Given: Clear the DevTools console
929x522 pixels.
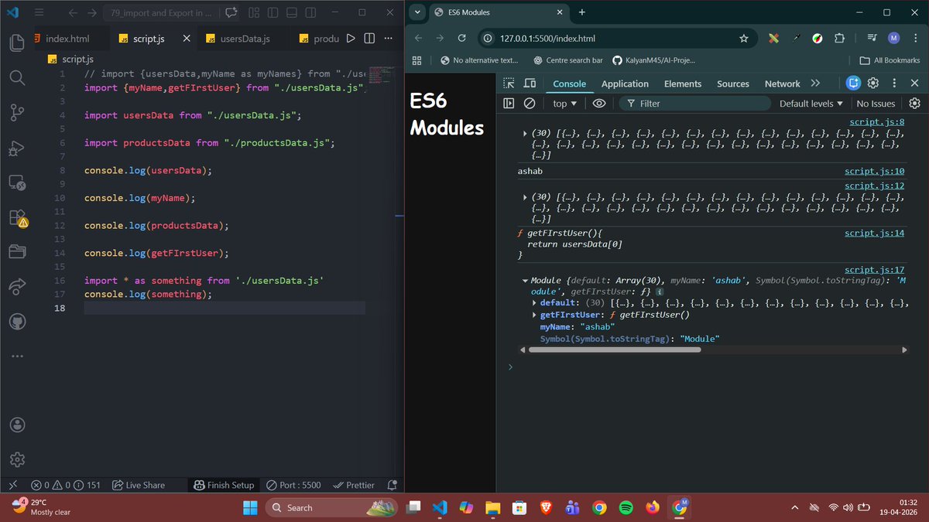Looking at the screenshot, I should (530, 103).
